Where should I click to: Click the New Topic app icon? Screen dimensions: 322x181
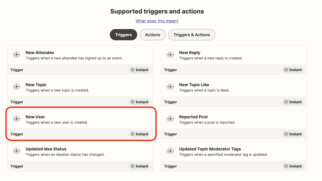[17, 87]
